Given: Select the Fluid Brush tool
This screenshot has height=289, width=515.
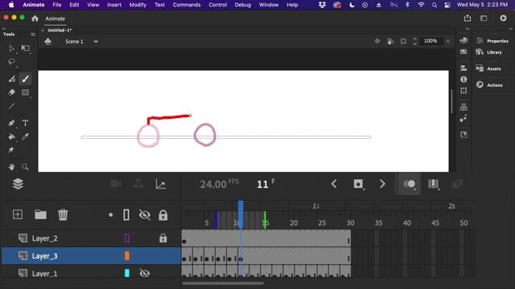Looking at the screenshot, I should click(11, 79).
